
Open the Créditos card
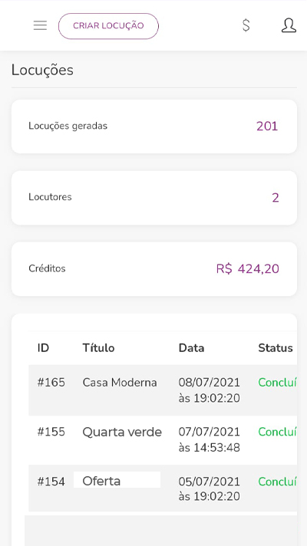pos(154,269)
